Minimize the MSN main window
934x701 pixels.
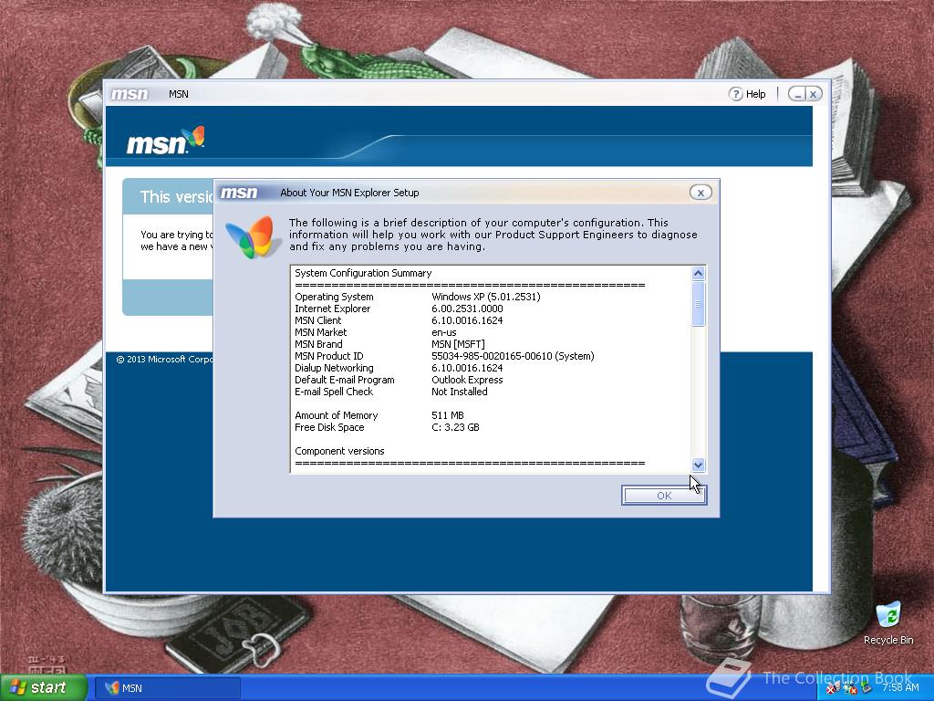pyautogui.click(x=797, y=94)
